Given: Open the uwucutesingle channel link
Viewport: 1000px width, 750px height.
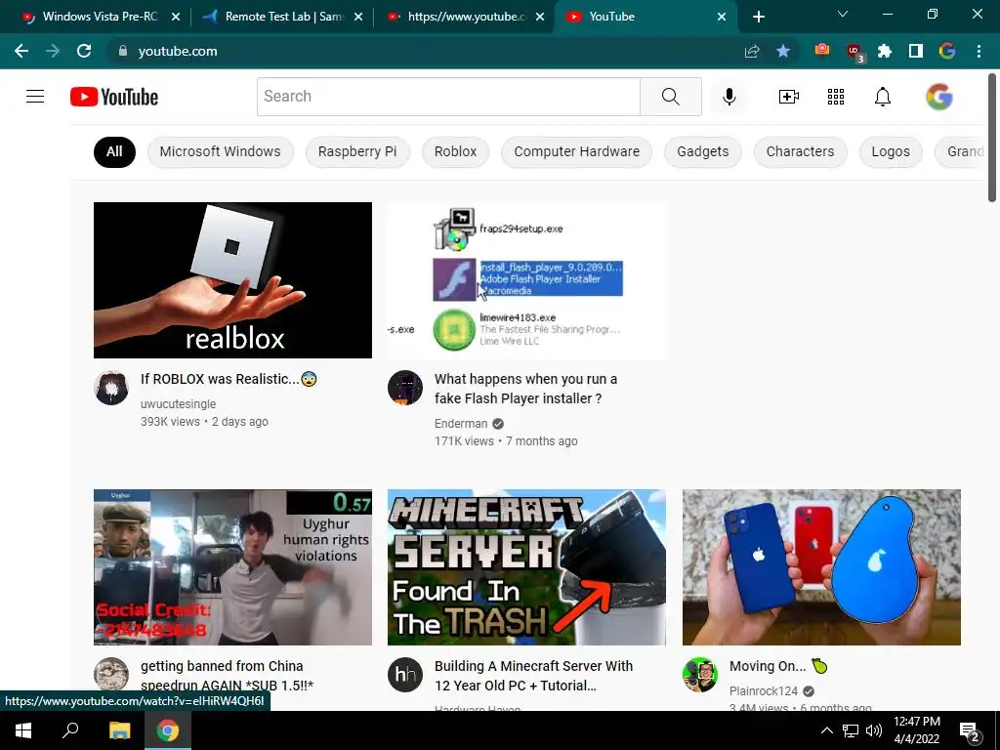Looking at the screenshot, I should tap(178, 403).
